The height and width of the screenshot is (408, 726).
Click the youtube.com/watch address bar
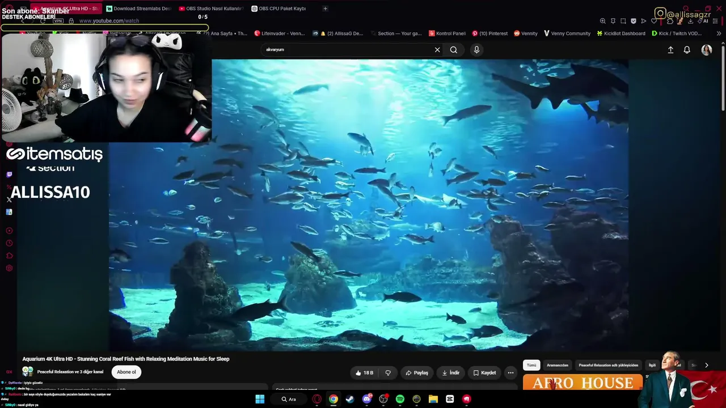[x=109, y=21]
